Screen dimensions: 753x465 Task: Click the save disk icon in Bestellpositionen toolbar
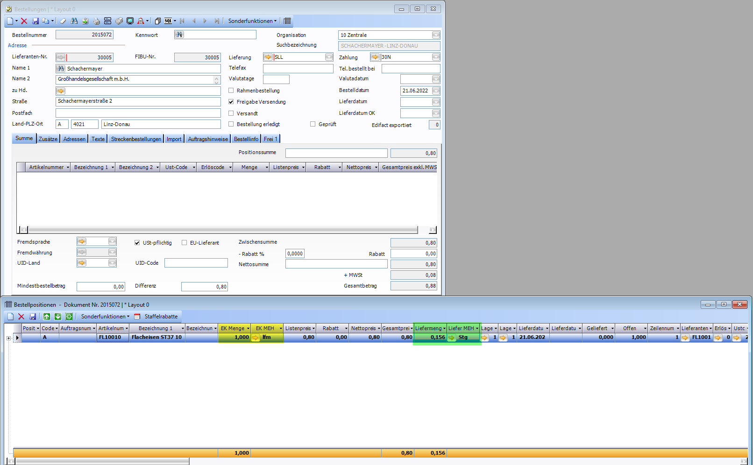(x=33, y=317)
